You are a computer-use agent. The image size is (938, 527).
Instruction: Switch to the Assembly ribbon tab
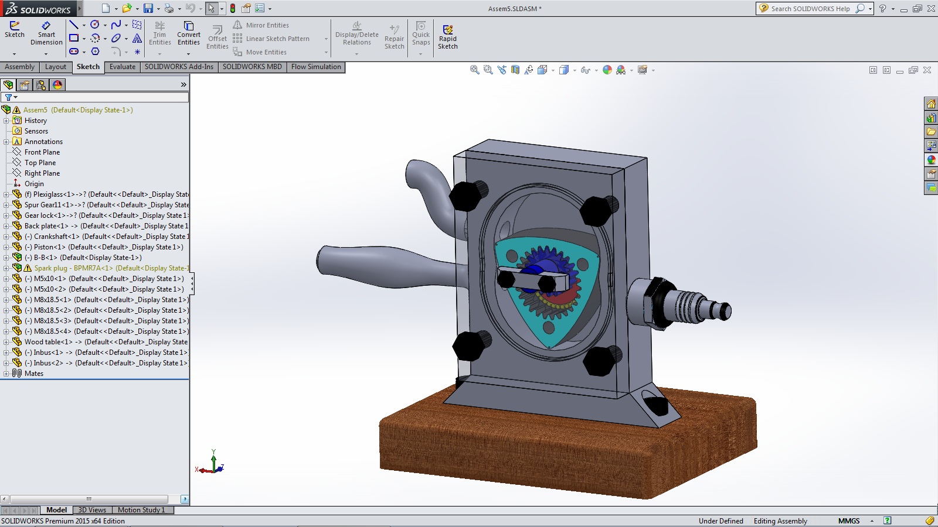coord(20,67)
